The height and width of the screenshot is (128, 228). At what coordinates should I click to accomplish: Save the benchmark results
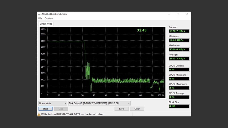(x=121, y=109)
